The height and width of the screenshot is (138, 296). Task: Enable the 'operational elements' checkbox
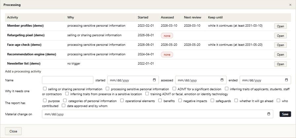coord(122,100)
